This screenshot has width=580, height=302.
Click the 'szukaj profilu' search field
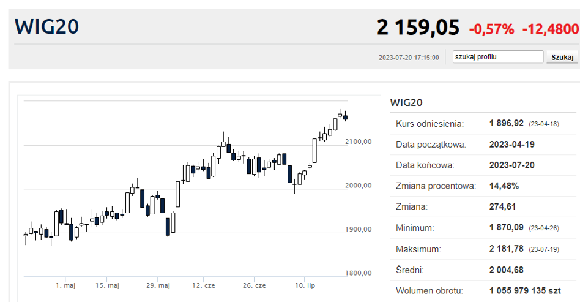pyautogui.click(x=498, y=57)
